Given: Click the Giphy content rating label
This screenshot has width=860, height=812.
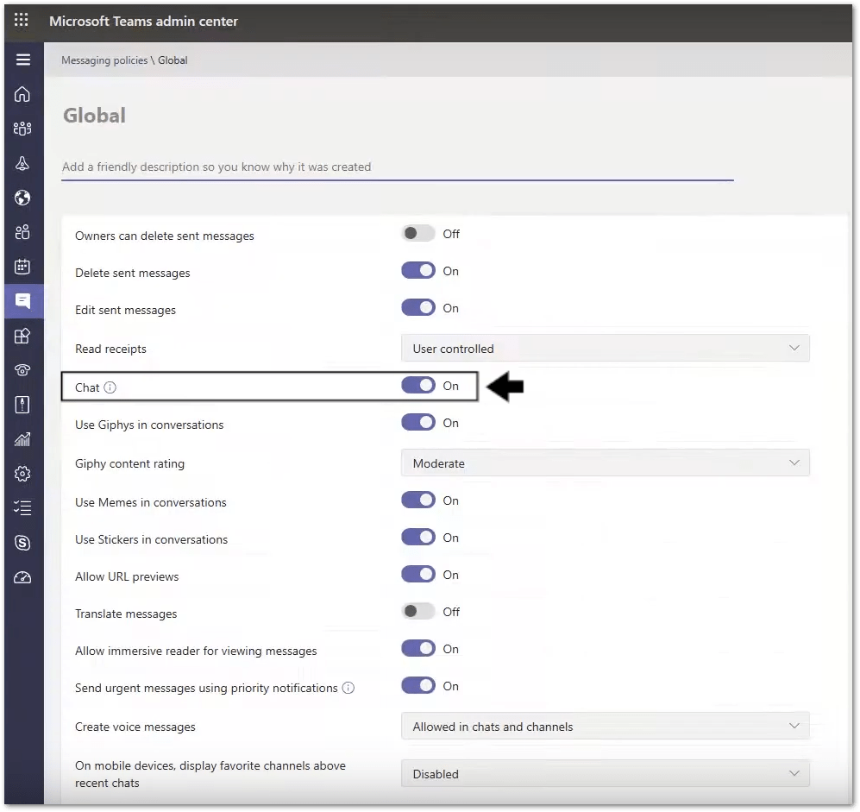Looking at the screenshot, I should (x=130, y=464).
